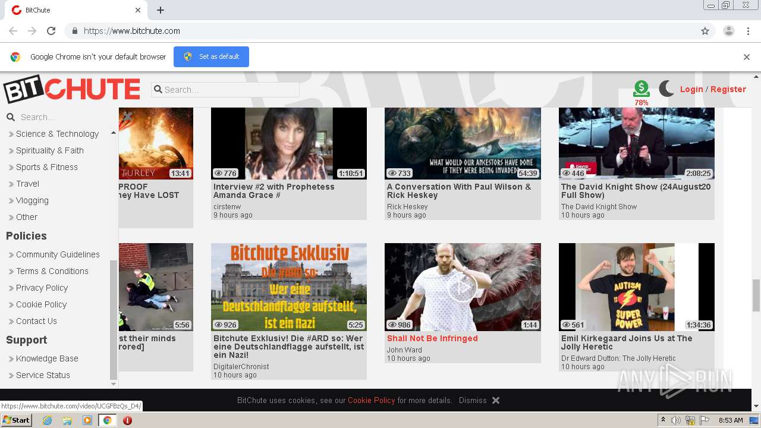Screen dimensions: 761x428
Task: Visit cirstenw channel link
Action: pos(227,207)
